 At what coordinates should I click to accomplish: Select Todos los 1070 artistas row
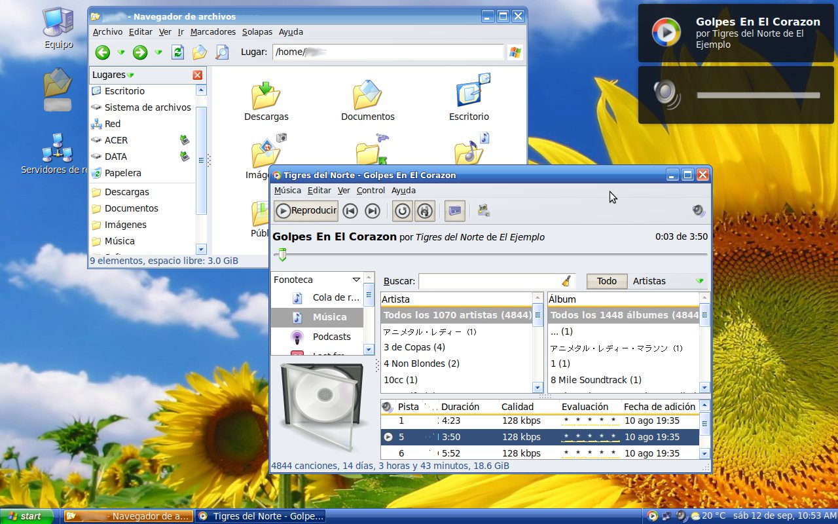pyautogui.click(x=457, y=315)
